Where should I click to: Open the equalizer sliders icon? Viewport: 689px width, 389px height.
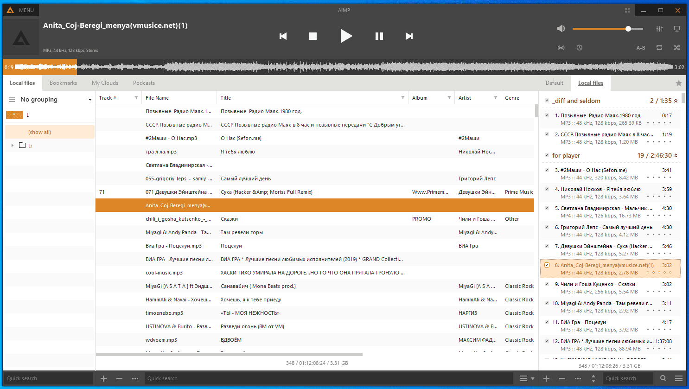click(659, 29)
